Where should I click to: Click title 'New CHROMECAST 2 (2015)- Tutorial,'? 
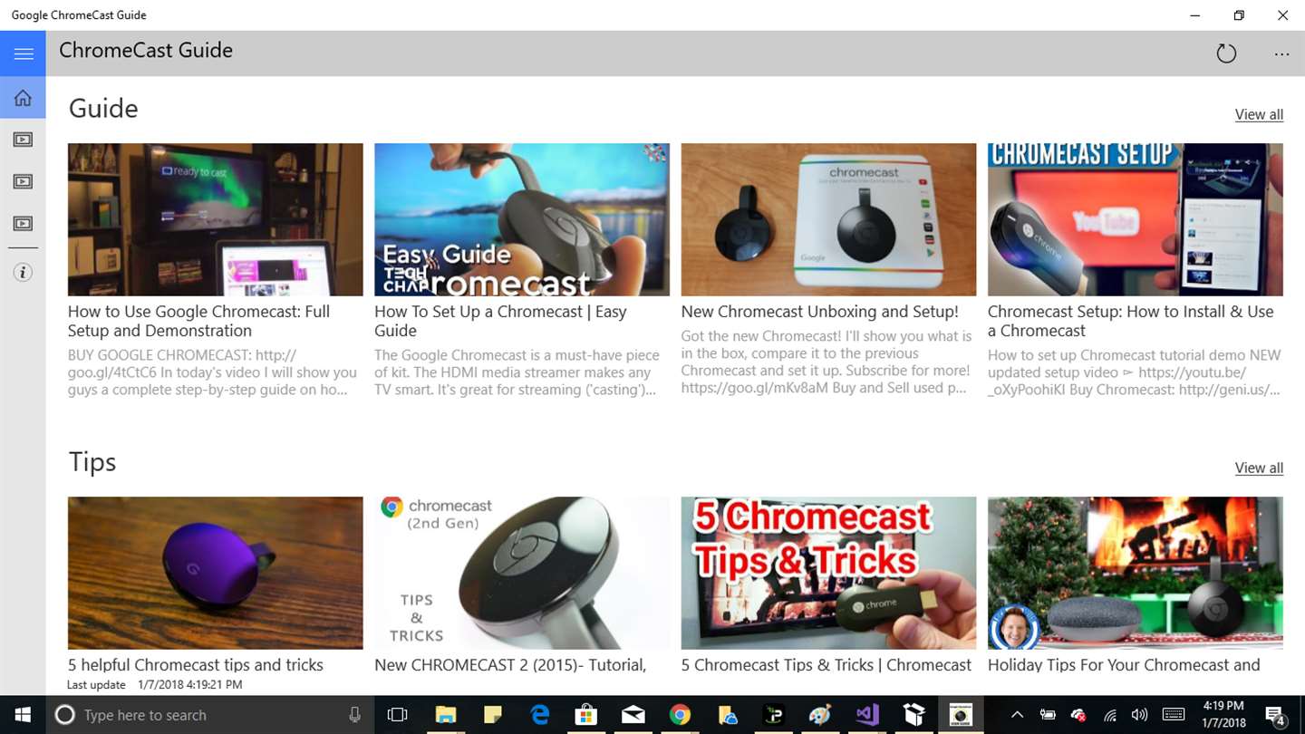click(510, 665)
